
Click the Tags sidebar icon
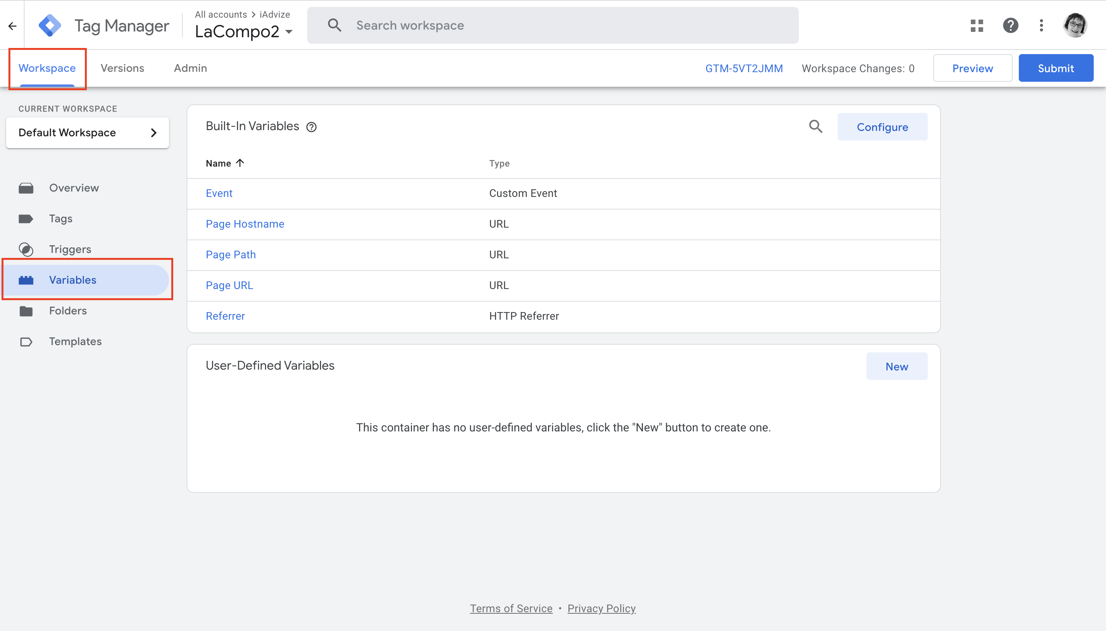26,219
